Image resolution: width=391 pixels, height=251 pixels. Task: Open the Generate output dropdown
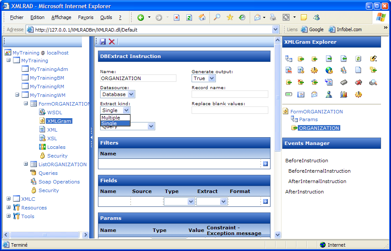211,78
